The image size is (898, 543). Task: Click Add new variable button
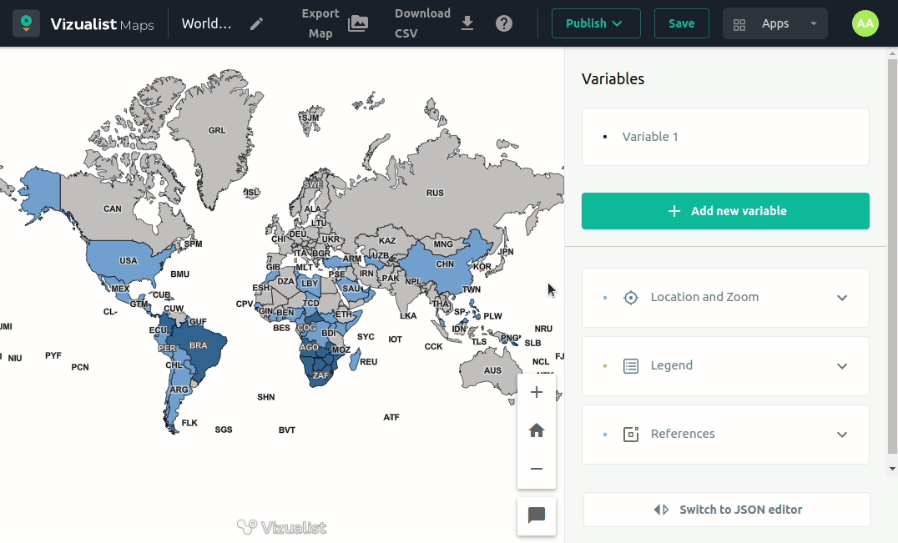click(x=724, y=211)
